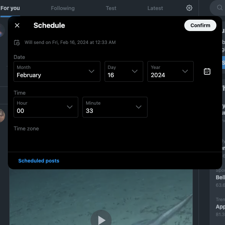This screenshot has height=225, width=225.
Task: Go to the Latest tab
Action: pos(155,8)
